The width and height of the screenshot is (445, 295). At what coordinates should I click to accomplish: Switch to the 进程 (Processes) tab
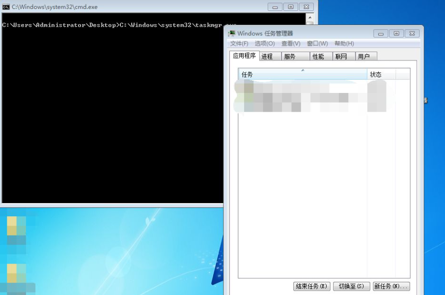click(268, 56)
